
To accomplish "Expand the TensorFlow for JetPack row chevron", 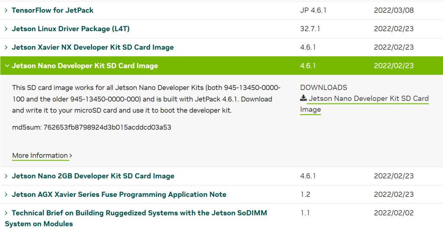I will pyautogui.click(x=6, y=10).
